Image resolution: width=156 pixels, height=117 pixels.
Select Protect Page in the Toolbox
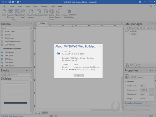click(10, 31)
